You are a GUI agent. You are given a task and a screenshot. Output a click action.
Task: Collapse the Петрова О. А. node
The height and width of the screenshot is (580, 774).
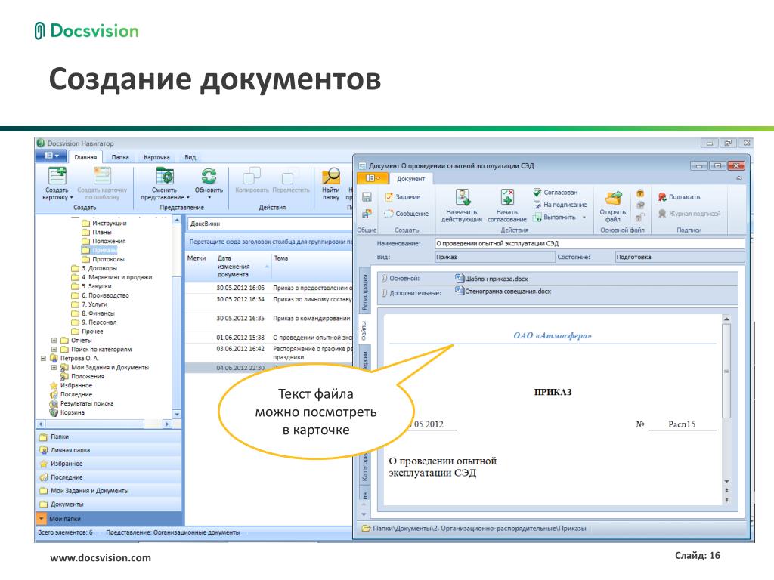[x=43, y=359]
